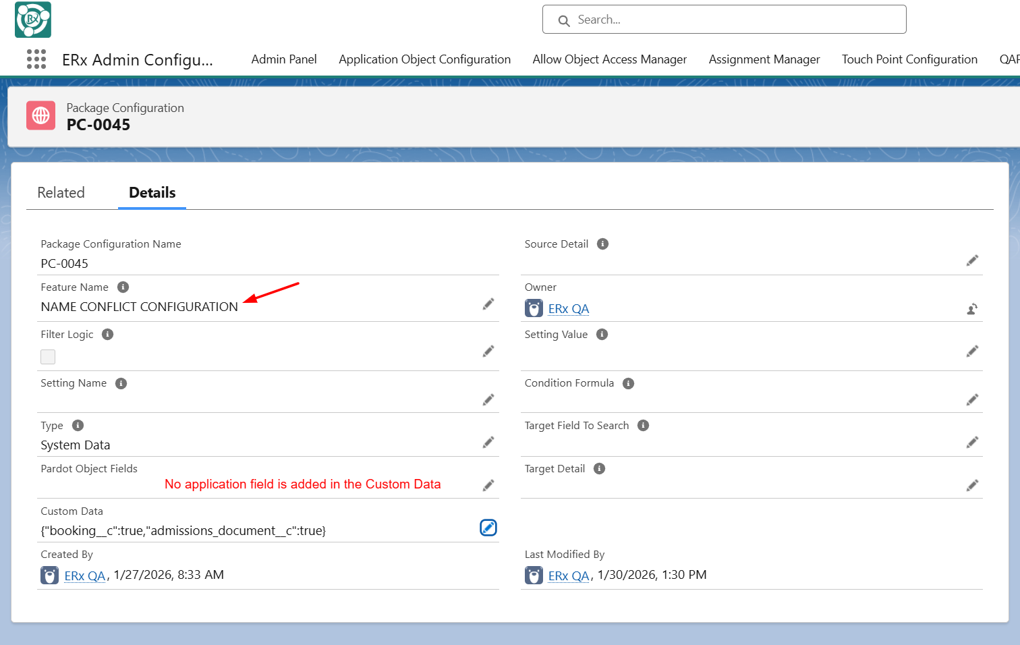Viewport: 1020px width, 645px height.
Task: Click the Package Configuration globe icon
Action: tap(40, 115)
